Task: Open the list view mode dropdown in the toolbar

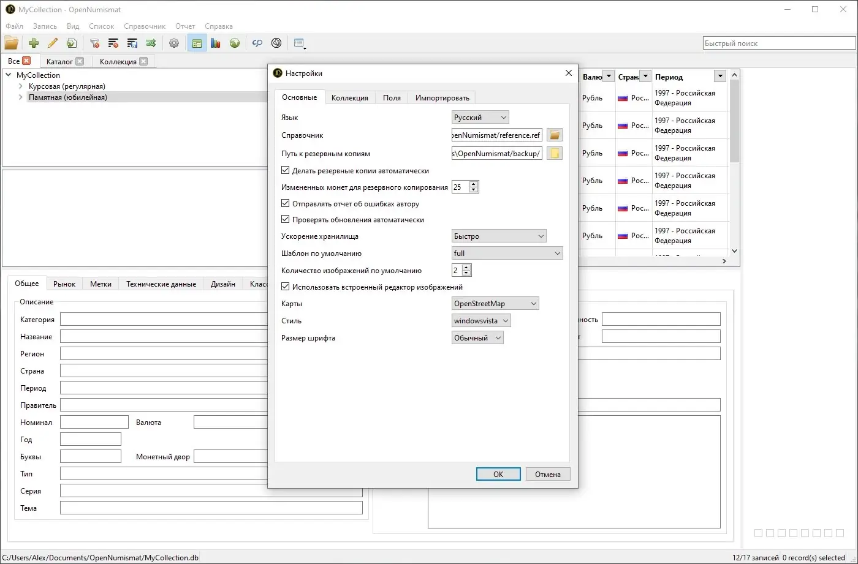Action: (x=300, y=43)
